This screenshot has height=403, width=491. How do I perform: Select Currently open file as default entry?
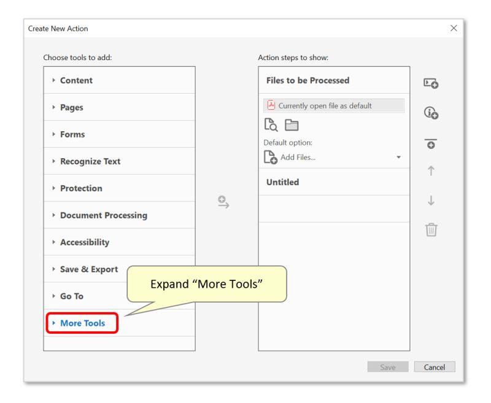pos(334,105)
